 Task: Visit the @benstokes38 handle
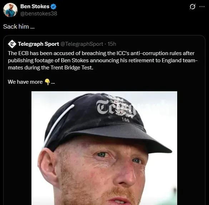click(39, 14)
